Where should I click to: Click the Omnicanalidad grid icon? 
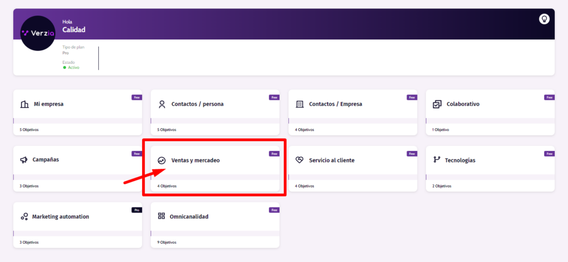point(162,216)
